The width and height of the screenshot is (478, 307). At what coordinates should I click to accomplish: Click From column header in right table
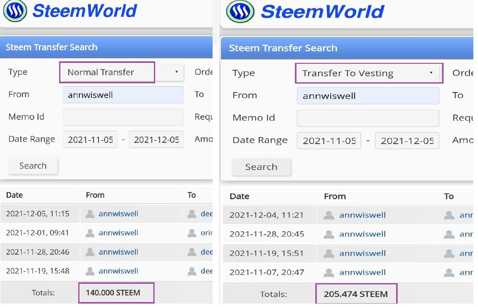coord(335,196)
